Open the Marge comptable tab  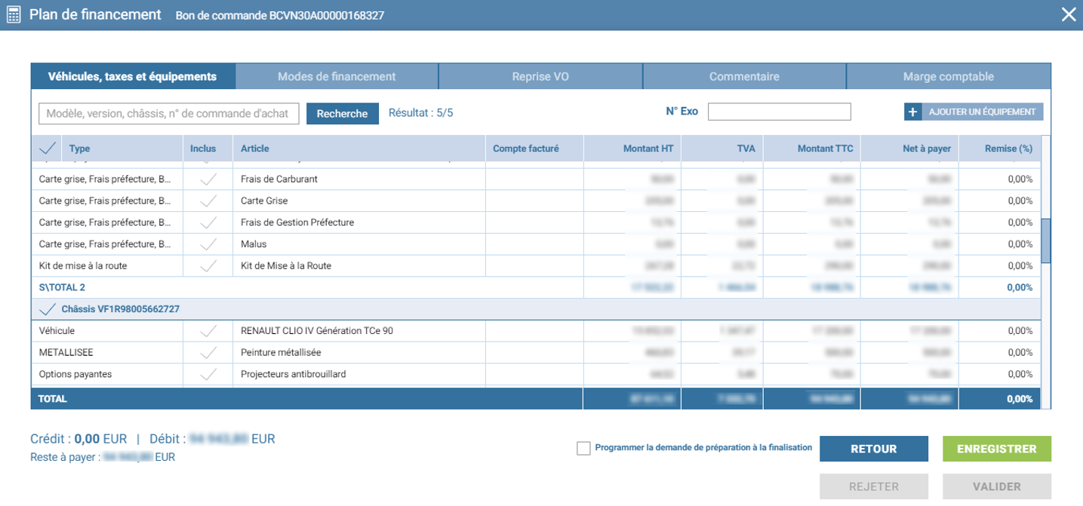pyautogui.click(x=949, y=76)
